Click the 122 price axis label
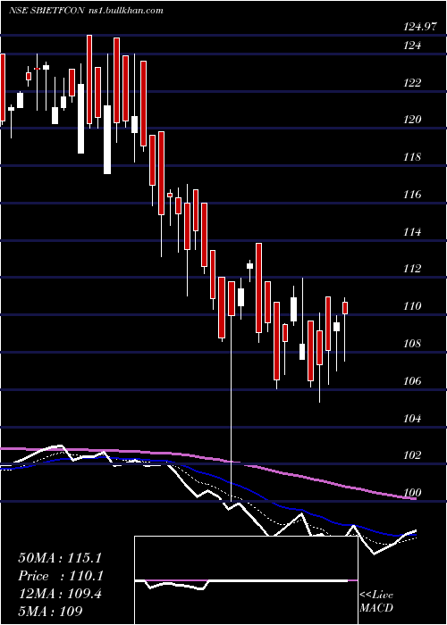 pos(412,83)
